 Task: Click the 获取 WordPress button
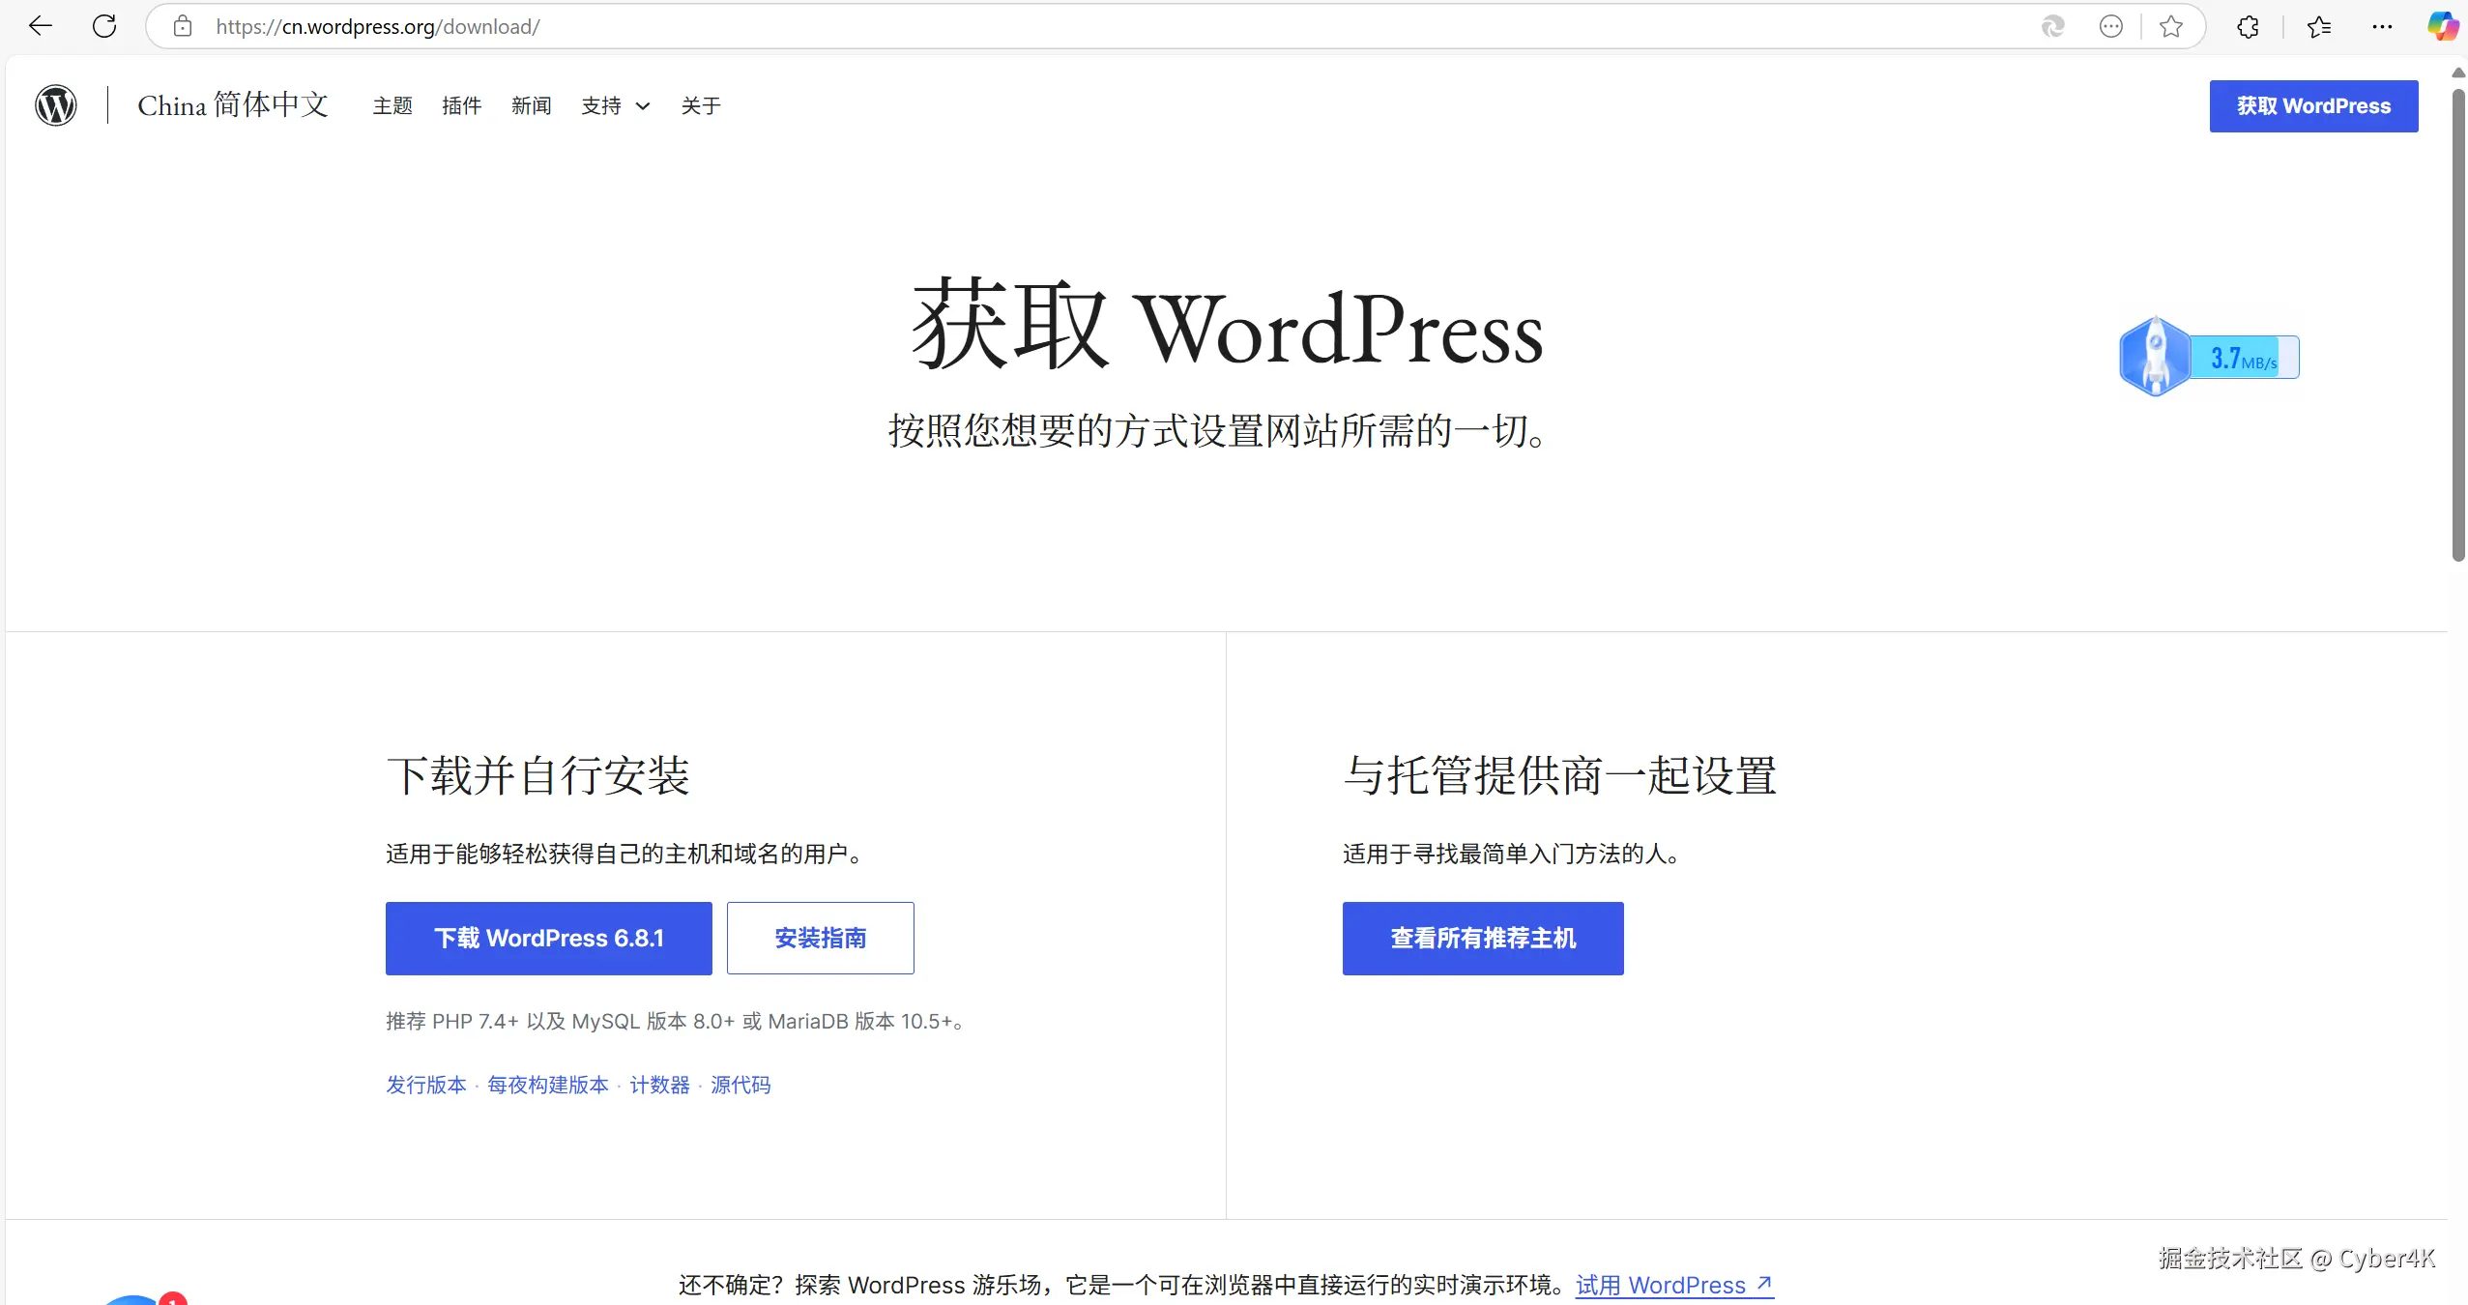[2312, 106]
